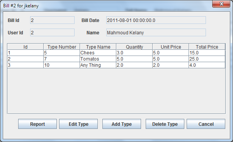This screenshot has height=142, width=233.
Task: Select the Any Thing row
Action: [116, 65]
